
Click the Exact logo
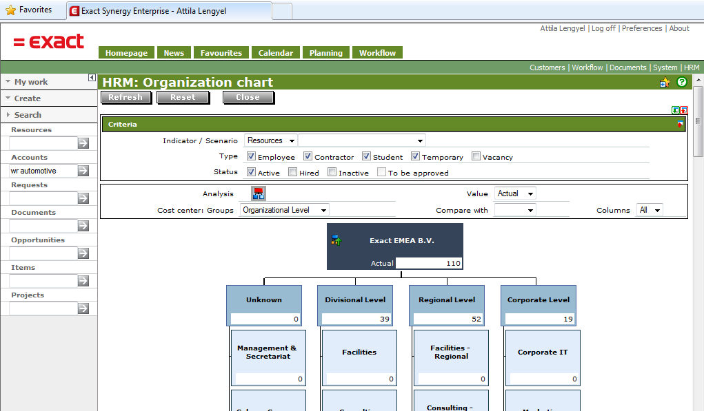tap(48, 42)
